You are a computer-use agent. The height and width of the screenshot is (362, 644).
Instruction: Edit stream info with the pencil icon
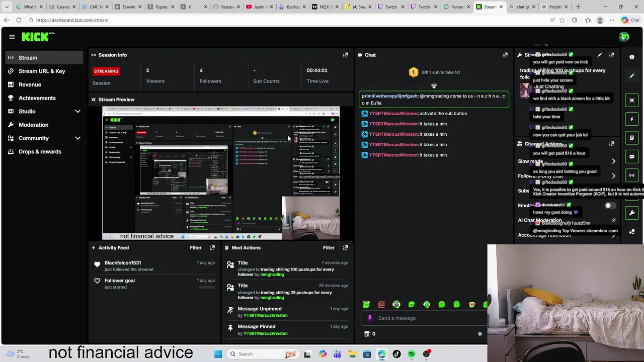600,55
